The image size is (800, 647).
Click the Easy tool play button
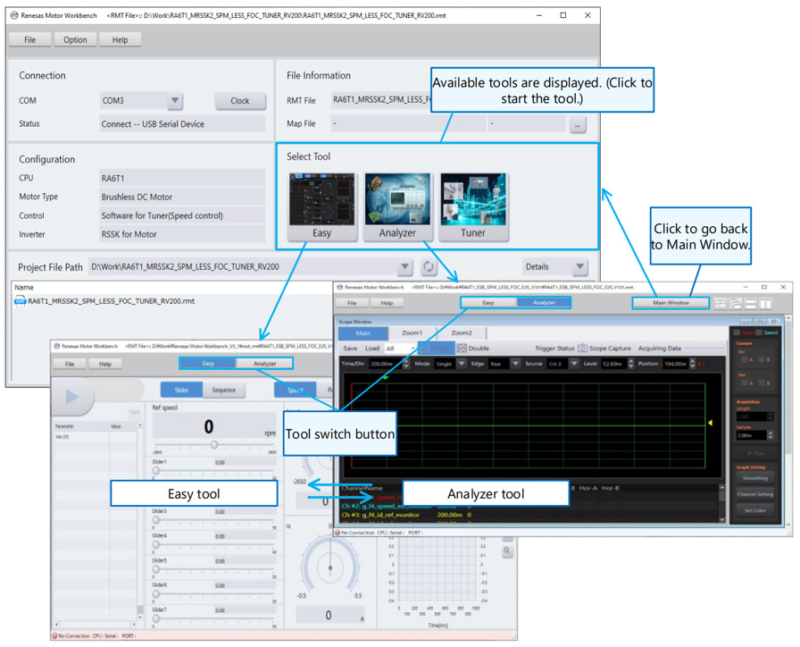pos(72,396)
